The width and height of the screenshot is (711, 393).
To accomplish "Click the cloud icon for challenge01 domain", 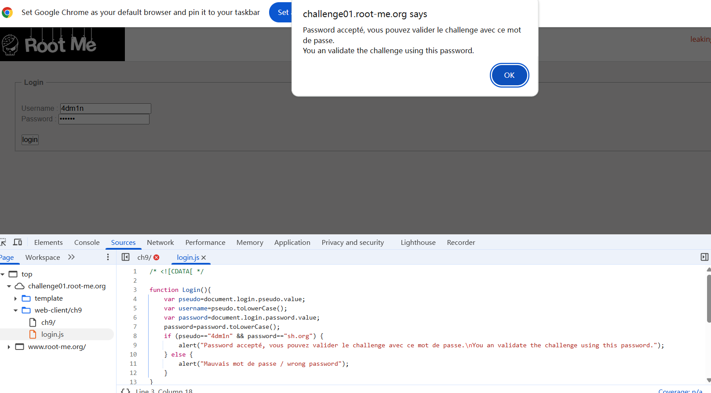I will pos(19,286).
